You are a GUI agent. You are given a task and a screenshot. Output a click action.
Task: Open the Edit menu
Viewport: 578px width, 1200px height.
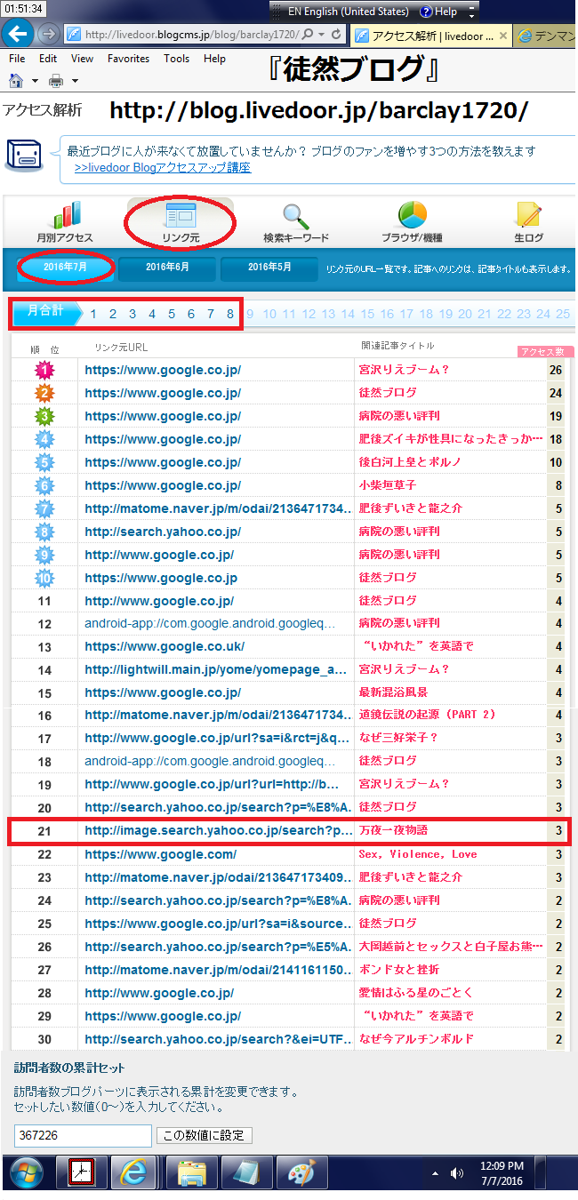tap(48, 59)
